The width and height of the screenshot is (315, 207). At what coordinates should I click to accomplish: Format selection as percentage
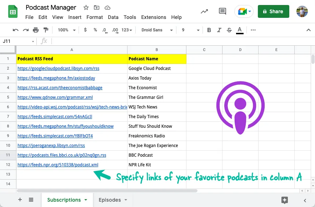pyautogui.click(x=95, y=30)
